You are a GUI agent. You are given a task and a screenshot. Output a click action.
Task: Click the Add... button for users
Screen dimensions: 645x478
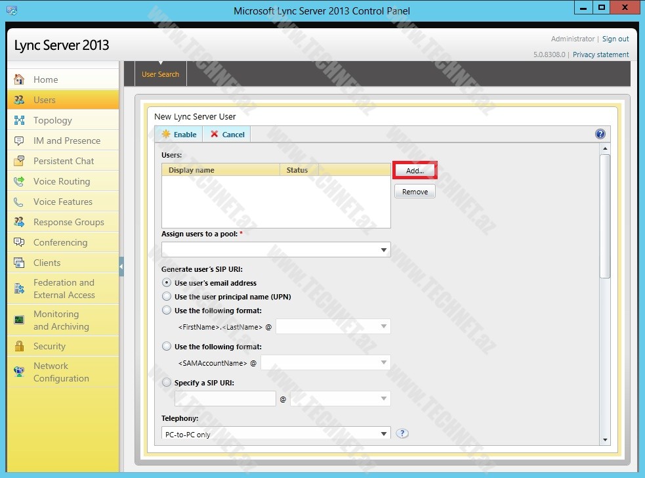[x=415, y=170]
